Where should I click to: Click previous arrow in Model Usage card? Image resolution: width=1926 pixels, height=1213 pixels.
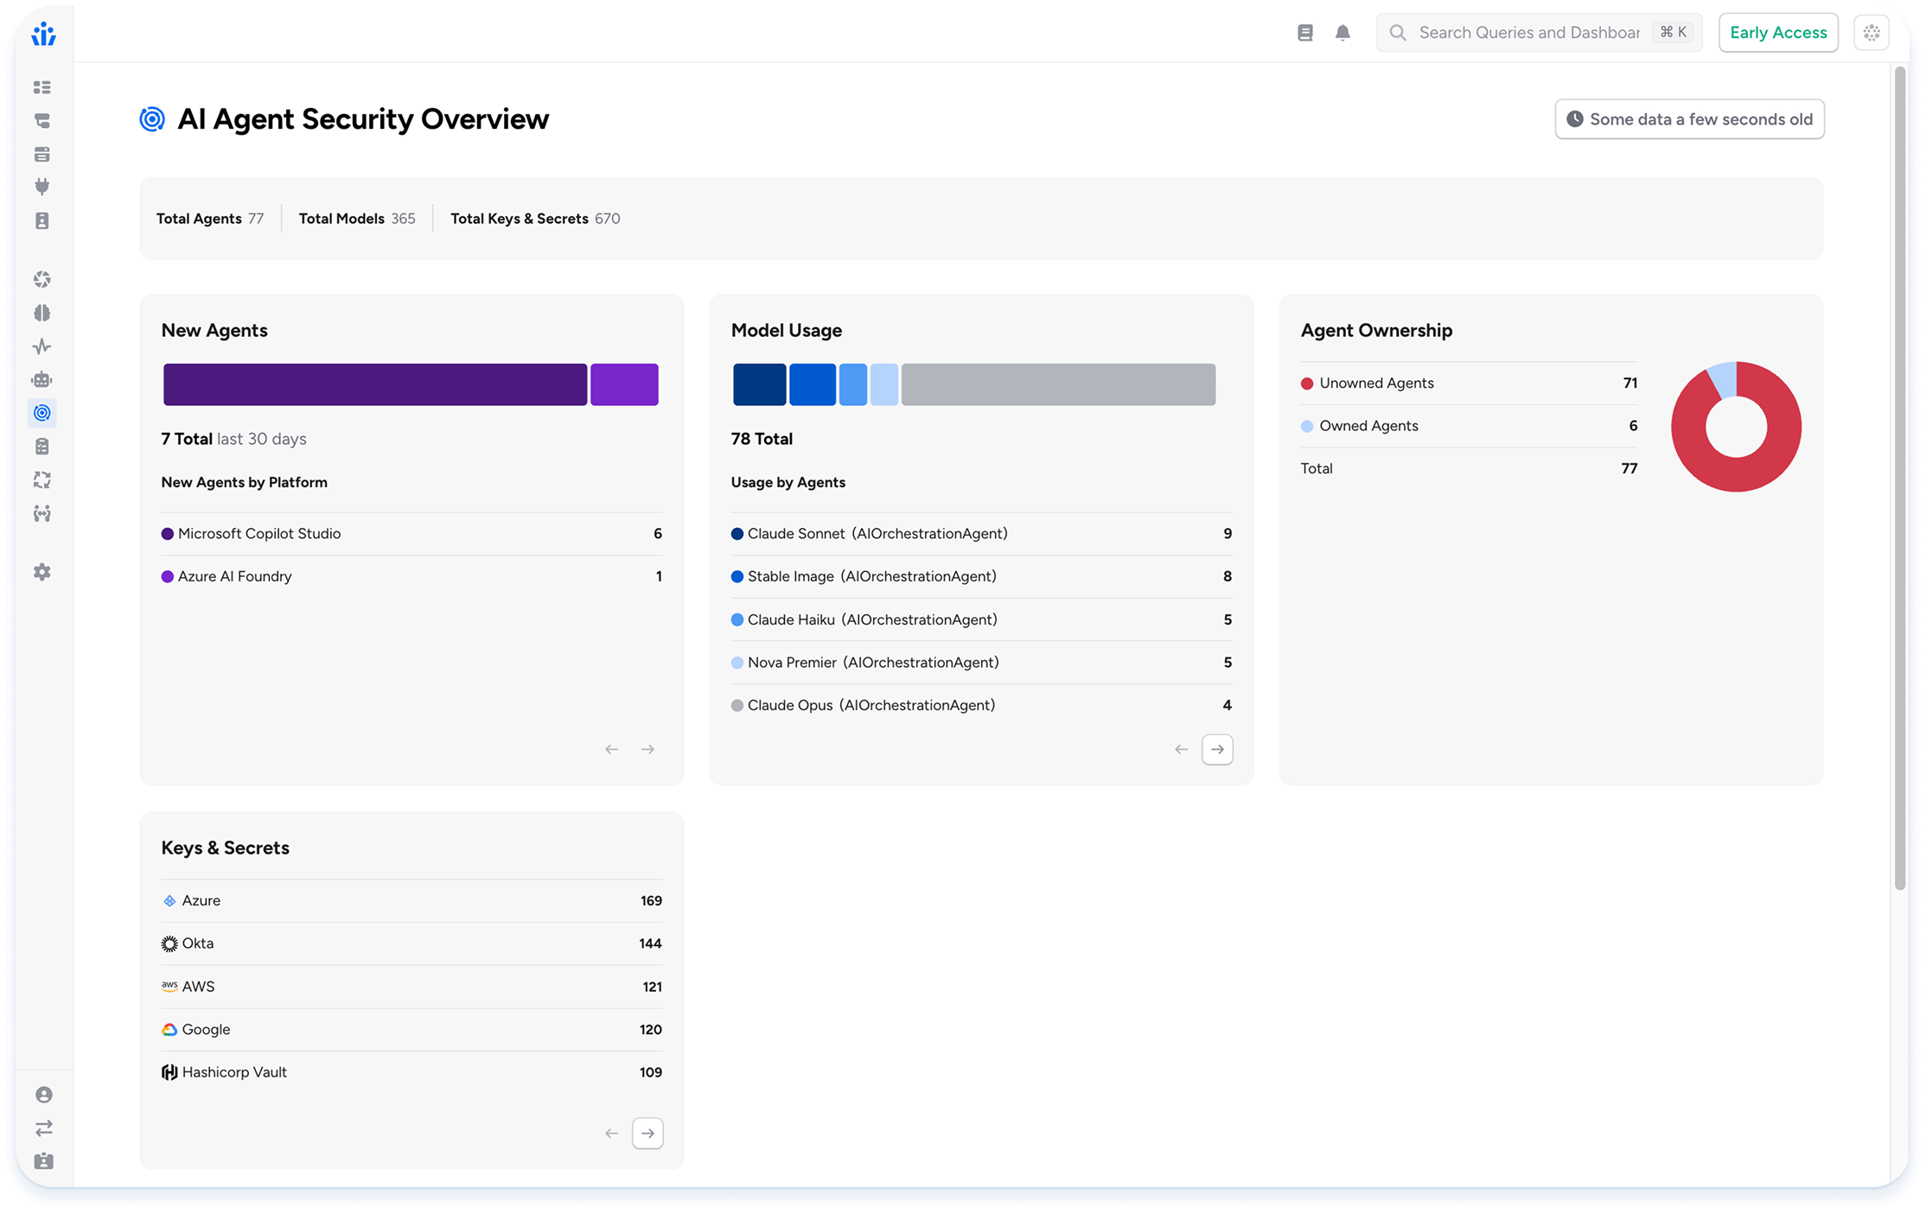[1181, 749]
